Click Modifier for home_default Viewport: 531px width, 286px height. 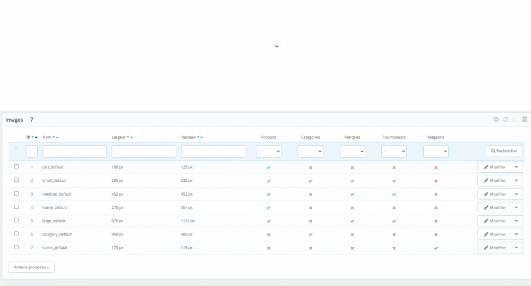tap(494, 207)
